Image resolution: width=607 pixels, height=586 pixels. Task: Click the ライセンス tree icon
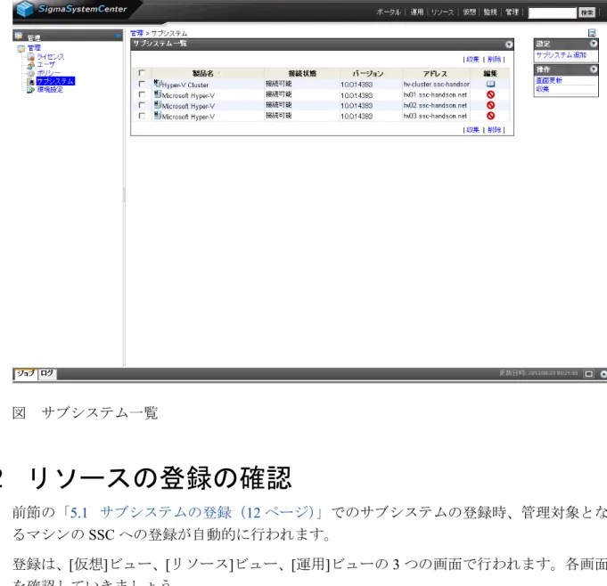click(31, 57)
